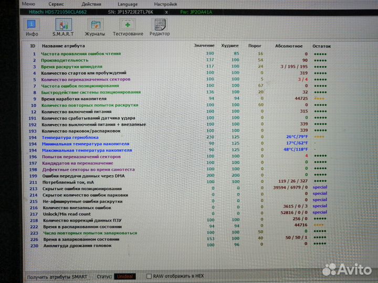Switch to the Тестирование tool
Viewport: 378px width, 283px height.
pyautogui.click(x=127, y=27)
